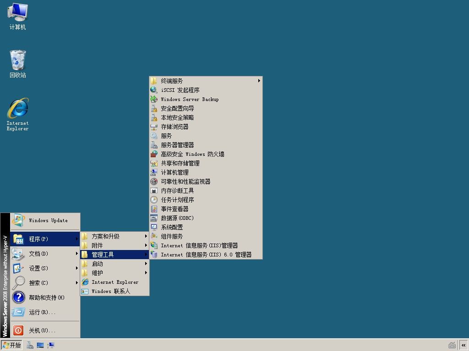Open 事件查看器 (Event Viewer)
This screenshot has height=351, width=469.
(x=206, y=209)
